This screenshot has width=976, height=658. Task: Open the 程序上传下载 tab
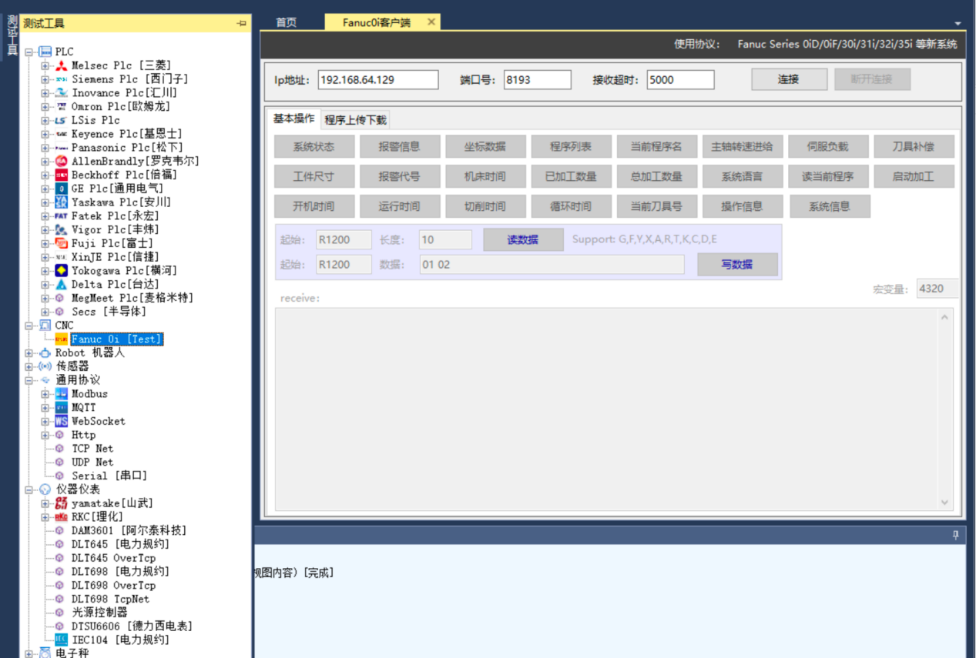pos(355,120)
